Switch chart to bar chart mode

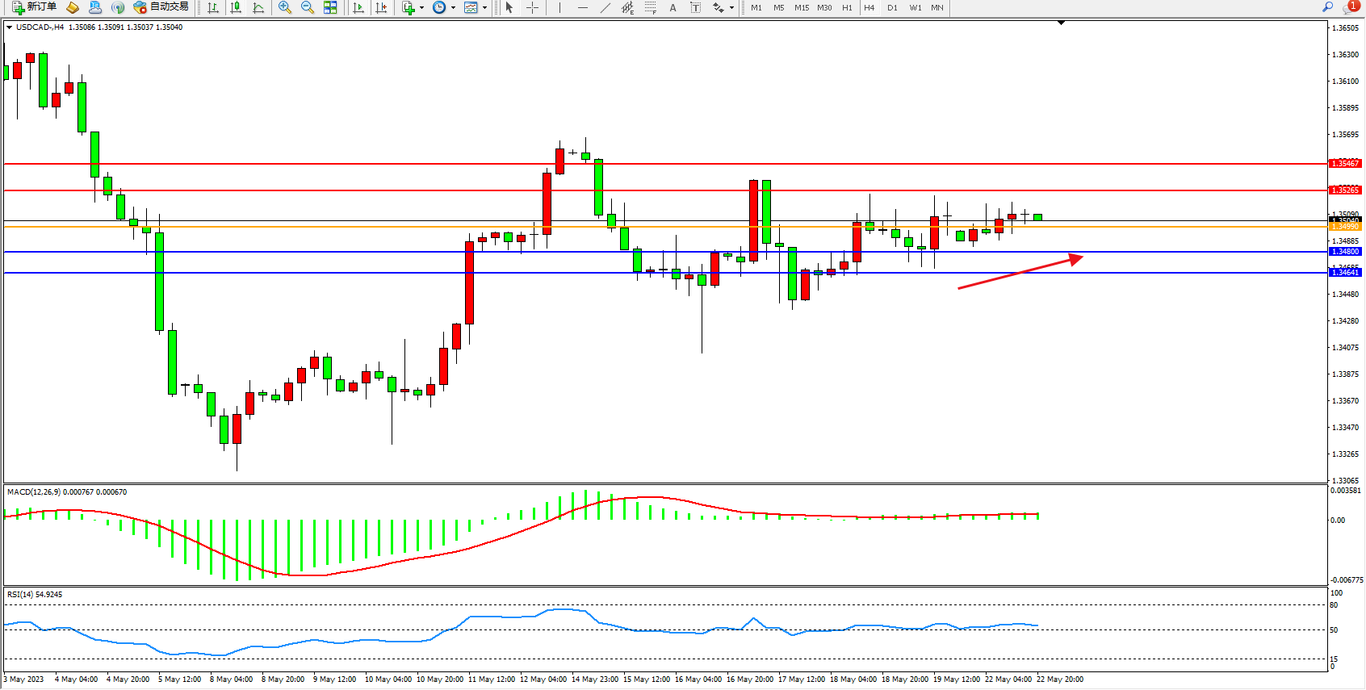coord(213,7)
